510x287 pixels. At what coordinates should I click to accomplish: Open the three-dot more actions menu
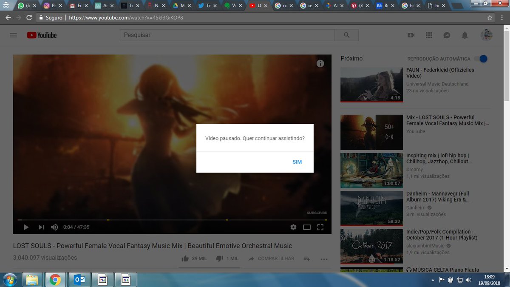pos(324,259)
